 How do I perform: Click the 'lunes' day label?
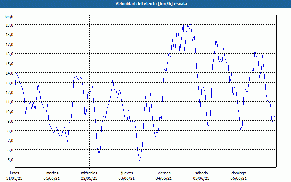tap(15, 173)
